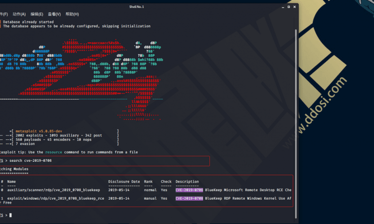Click the 'Check' column header
Image resolution: width=374 pixels, height=224 pixels.
point(166,182)
